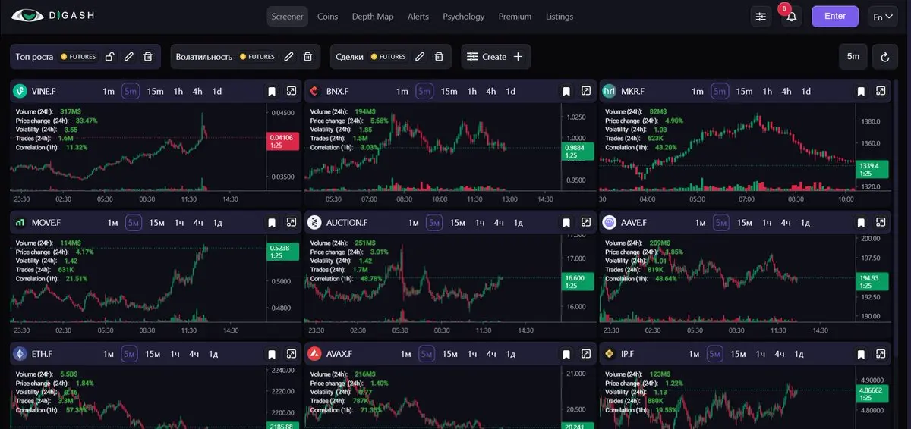Click the ETH.F ticker name
Image resolution: width=911 pixels, height=429 pixels.
(x=41, y=354)
